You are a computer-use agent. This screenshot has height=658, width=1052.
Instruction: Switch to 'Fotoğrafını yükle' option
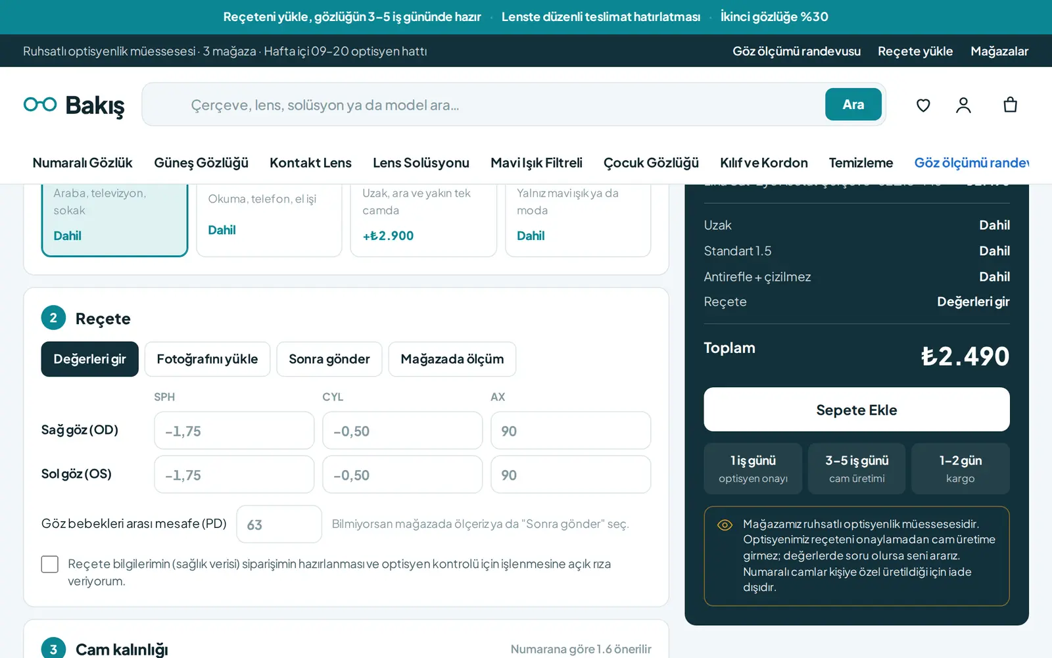click(x=207, y=359)
